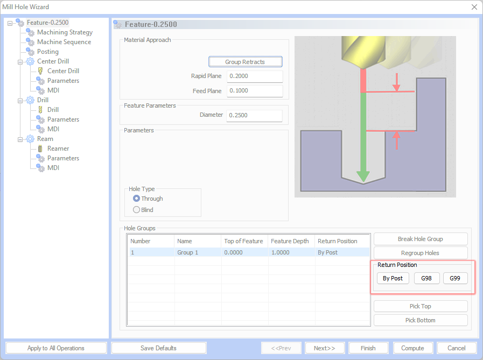This screenshot has height=360, width=483.
Task: Open Machining Strategy page
Action: point(65,32)
